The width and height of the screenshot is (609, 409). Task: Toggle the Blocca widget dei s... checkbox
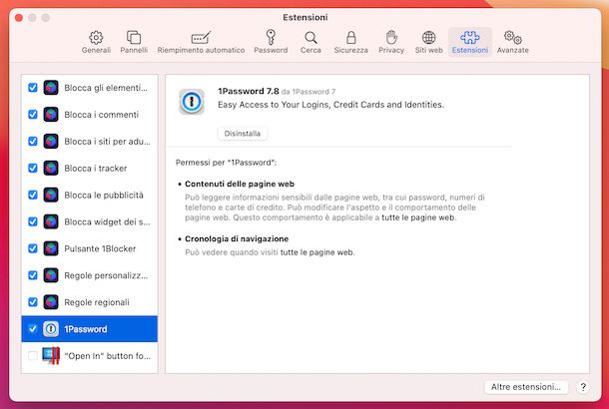[x=33, y=221]
